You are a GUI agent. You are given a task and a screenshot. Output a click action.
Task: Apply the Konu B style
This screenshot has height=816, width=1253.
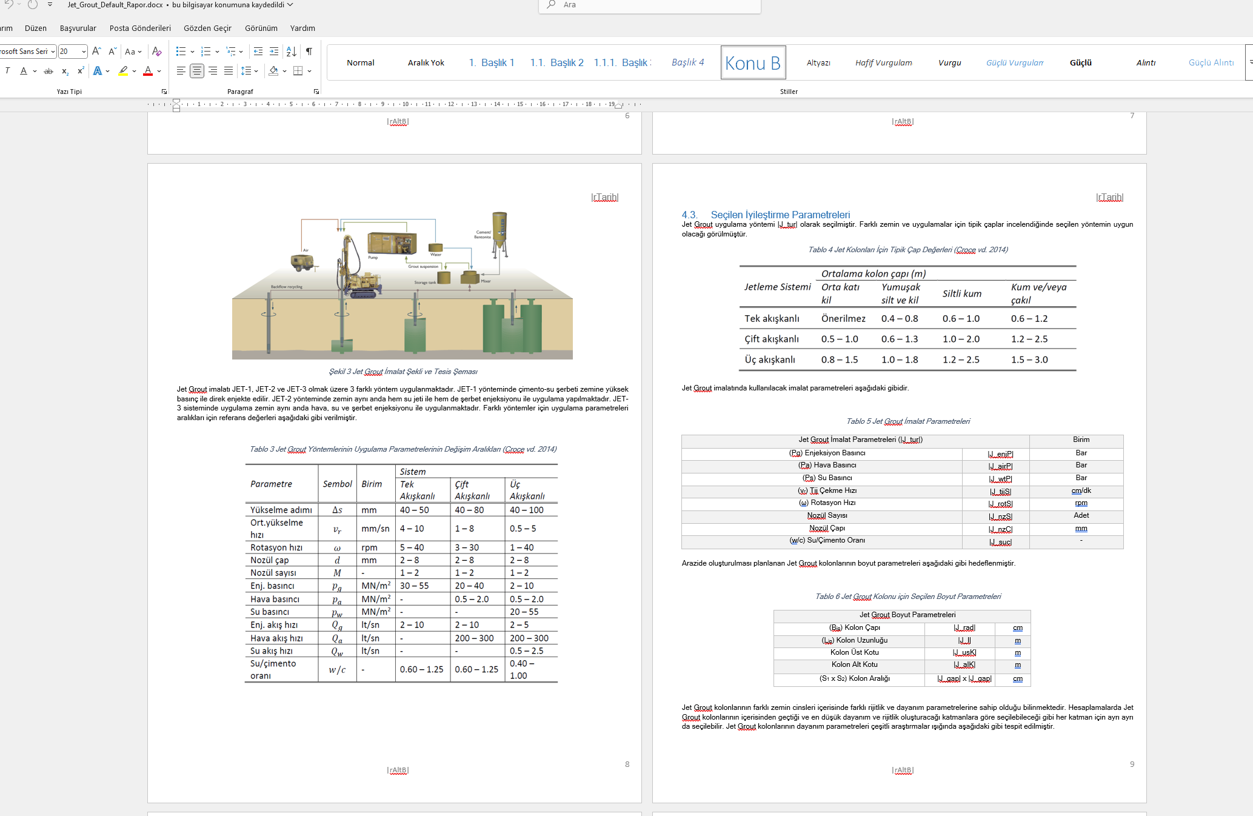click(753, 62)
